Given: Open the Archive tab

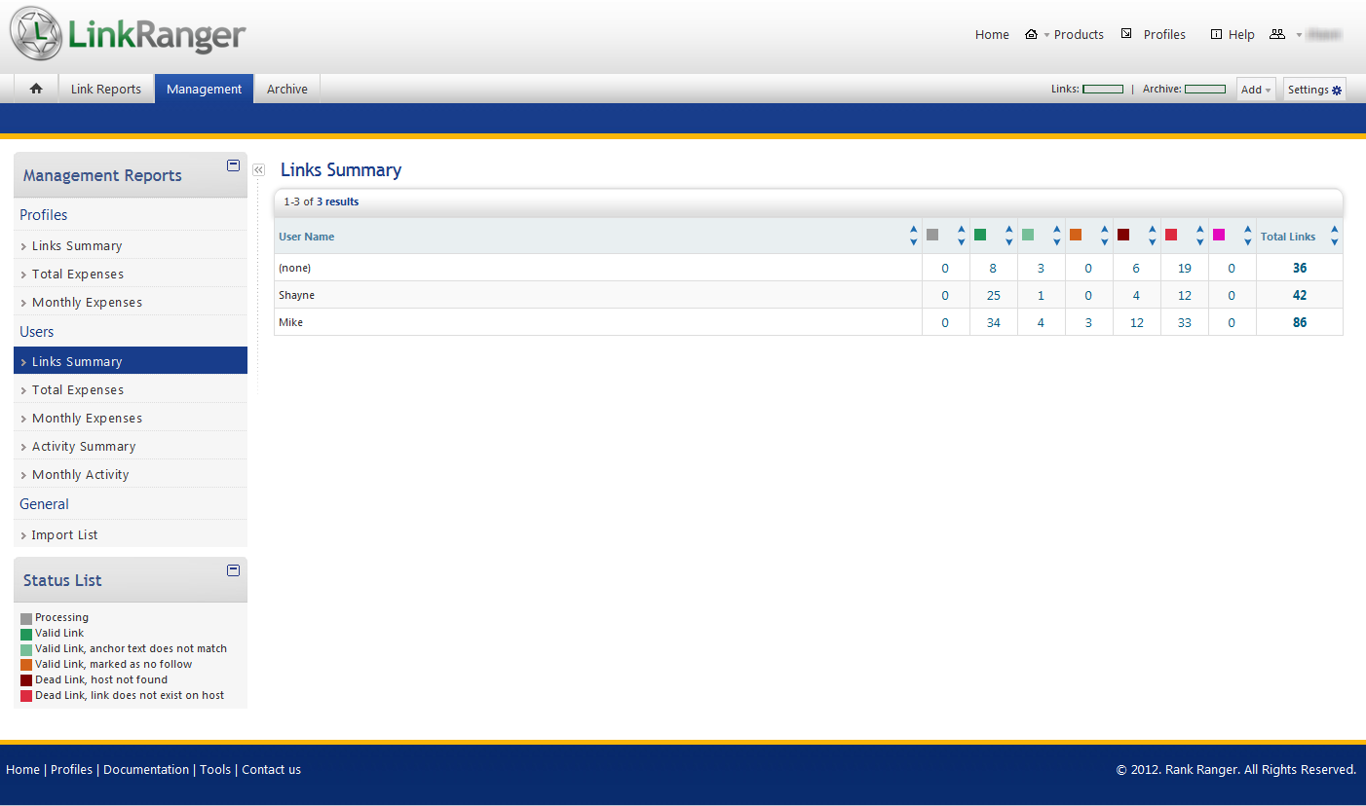Looking at the screenshot, I should tap(287, 89).
